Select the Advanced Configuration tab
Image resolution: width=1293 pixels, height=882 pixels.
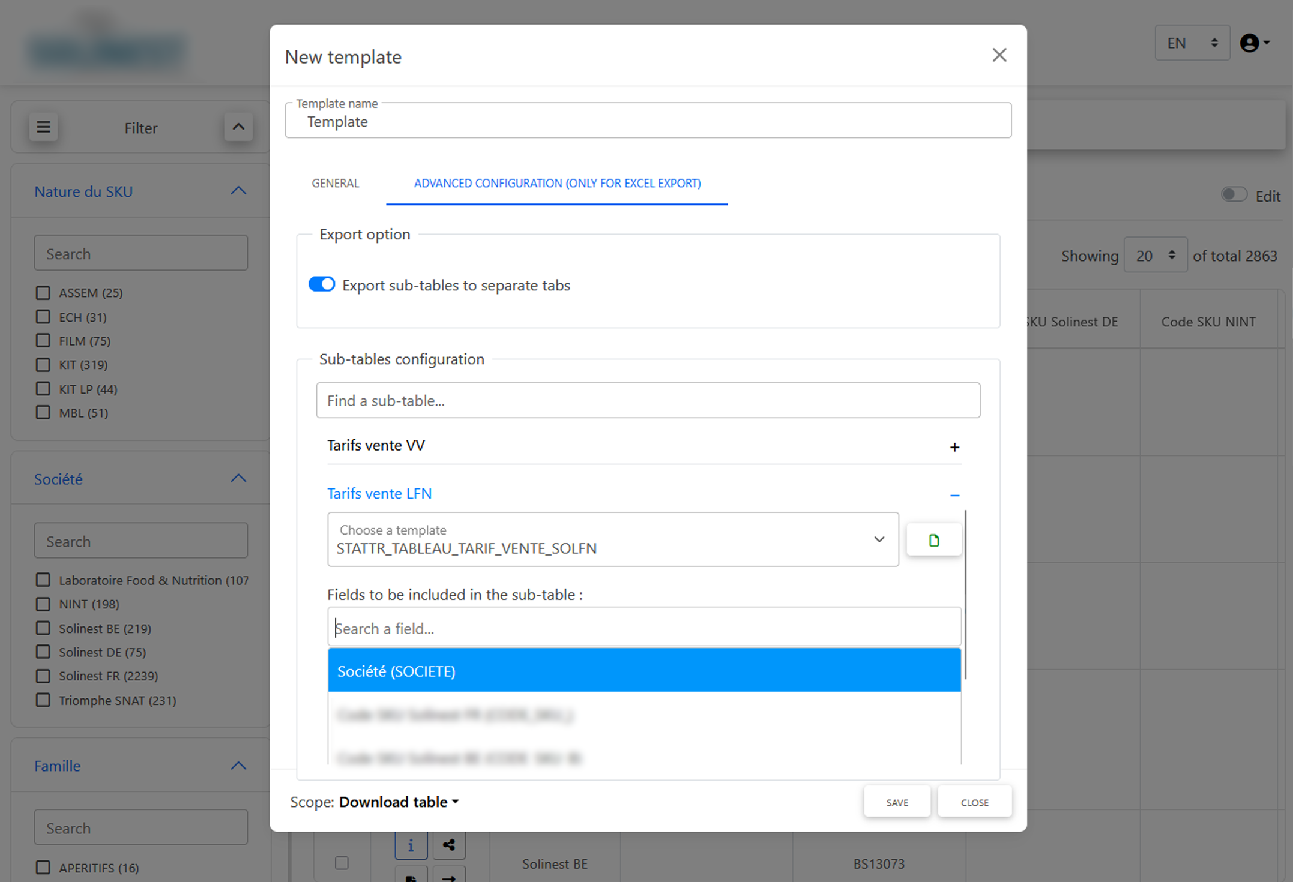(557, 184)
